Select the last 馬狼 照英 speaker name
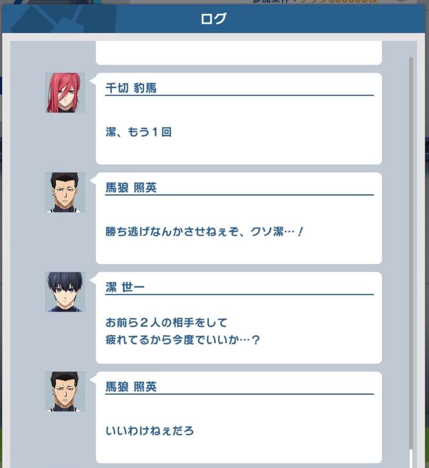429x468 pixels. pyautogui.click(x=131, y=387)
